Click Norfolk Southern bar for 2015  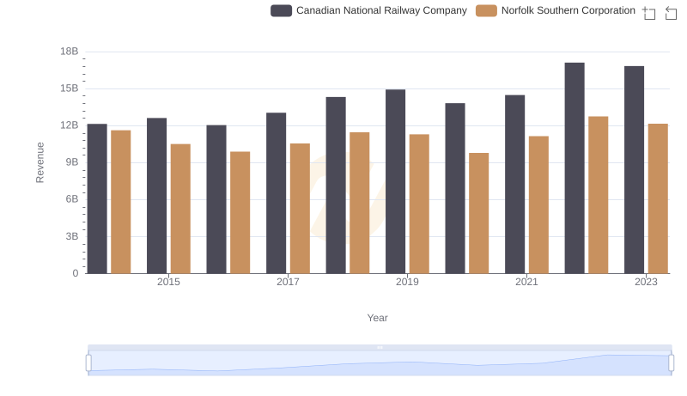[x=180, y=209]
